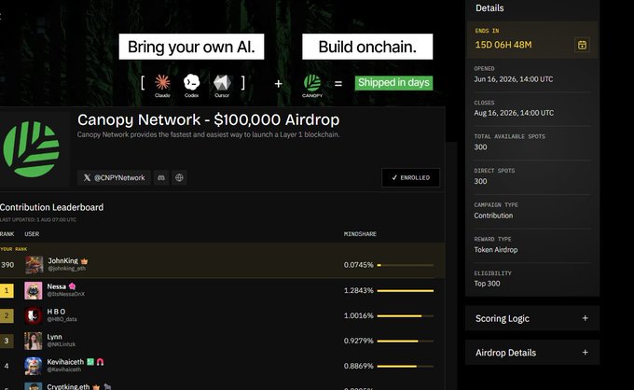Click the Codex logo in the banner
Screen dimensions: 634x390
(192, 82)
